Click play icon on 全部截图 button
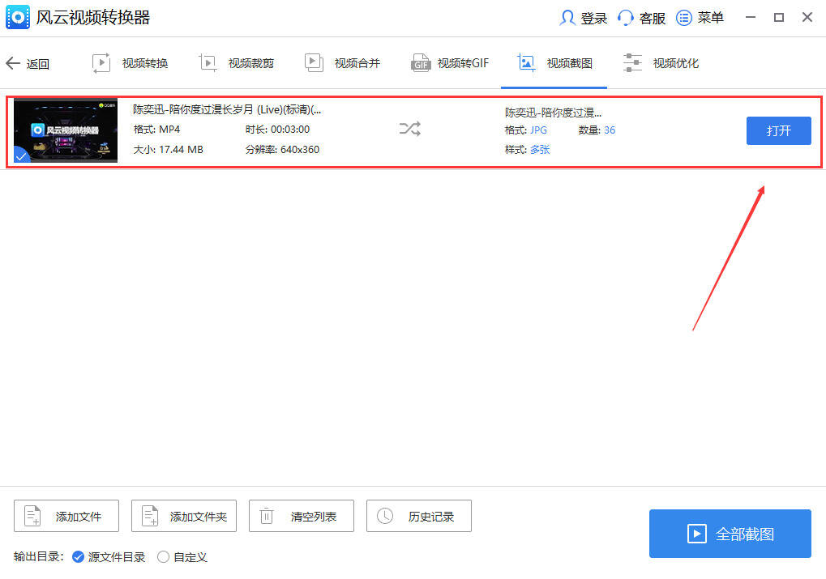Image resolution: width=826 pixels, height=579 pixels. click(x=696, y=534)
